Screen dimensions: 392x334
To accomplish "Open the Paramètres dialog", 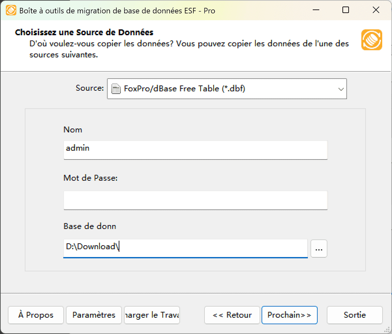I will [x=94, y=315].
